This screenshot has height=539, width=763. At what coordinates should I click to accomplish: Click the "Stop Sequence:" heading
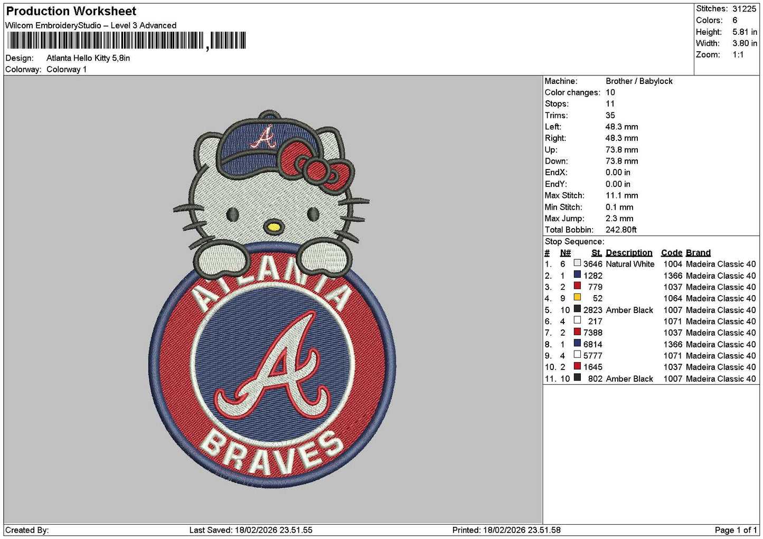[574, 241]
